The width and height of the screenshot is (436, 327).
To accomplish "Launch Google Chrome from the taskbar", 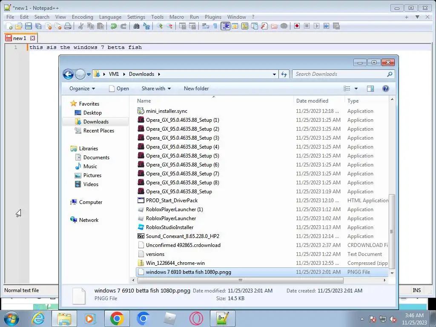I will point(117,318).
